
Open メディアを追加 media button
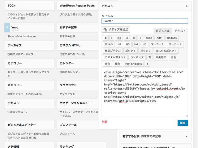tap(116, 30)
